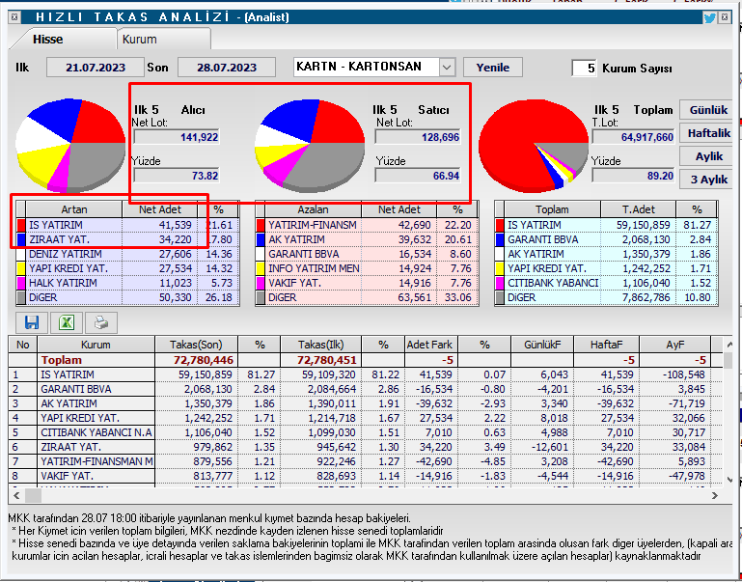
Task: Click the Adet Fark column header
Action: pyautogui.click(x=429, y=345)
